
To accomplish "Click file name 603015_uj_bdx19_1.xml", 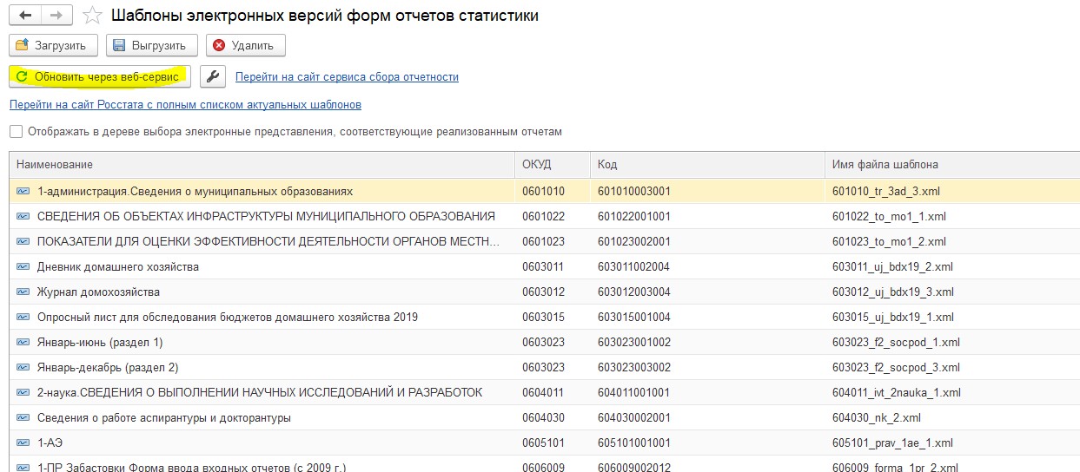I will (892, 317).
